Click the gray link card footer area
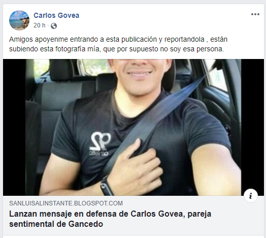Screen dimensions: 266x238 pyautogui.click(x=134, y=215)
